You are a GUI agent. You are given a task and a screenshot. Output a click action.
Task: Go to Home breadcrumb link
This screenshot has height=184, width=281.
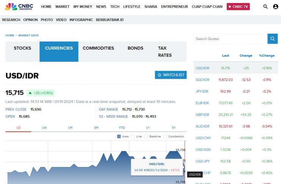[x=10, y=35]
